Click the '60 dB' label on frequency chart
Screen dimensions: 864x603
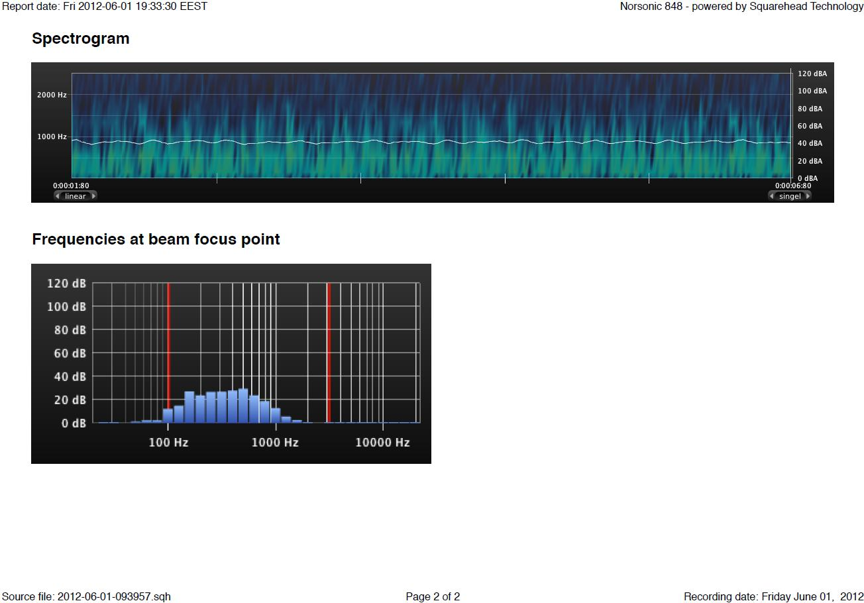click(x=70, y=353)
